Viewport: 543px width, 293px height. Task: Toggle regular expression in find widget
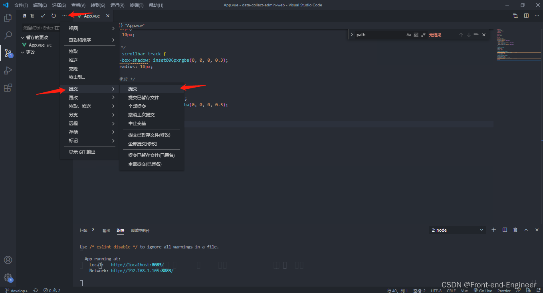(423, 35)
